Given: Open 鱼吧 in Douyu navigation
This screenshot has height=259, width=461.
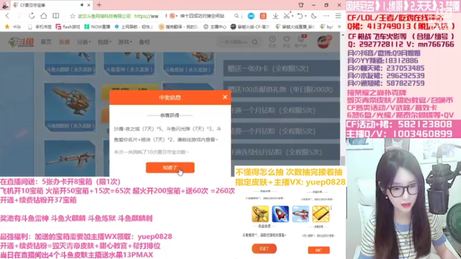Looking at the screenshot, I should (144, 42).
